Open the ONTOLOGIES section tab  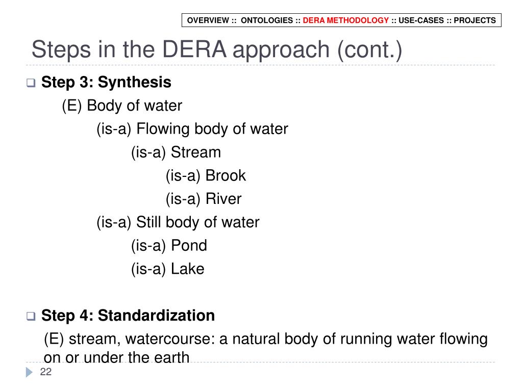point(267,20)
